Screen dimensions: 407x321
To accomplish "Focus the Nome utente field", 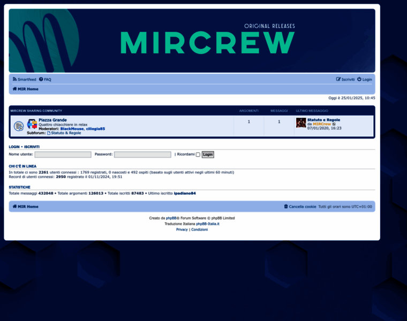I will 63,155.
